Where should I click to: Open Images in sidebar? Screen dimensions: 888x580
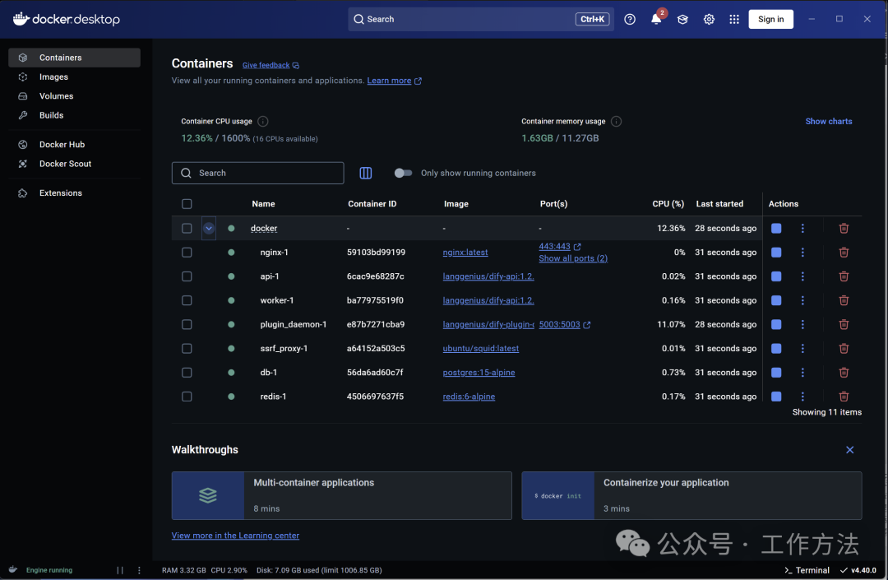tap(74, 77)
